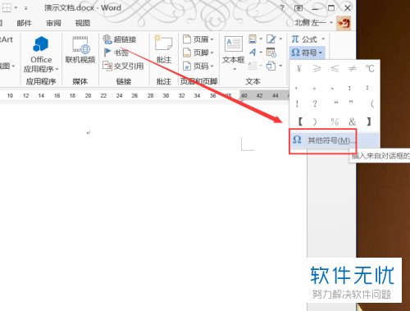Viewport: 410px width, 311px height.
Task: Click the 超链接 hyperlink button
Action: pos(120,39)
